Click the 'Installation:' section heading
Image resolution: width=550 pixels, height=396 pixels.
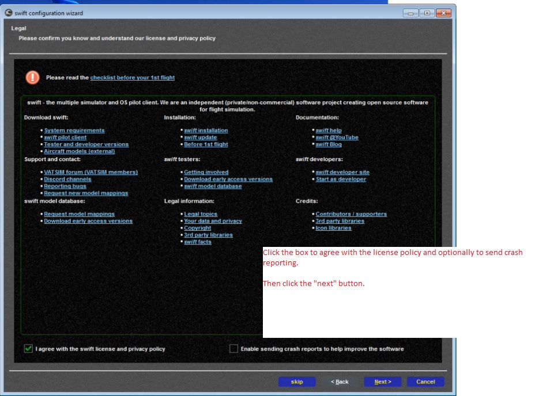point(180,117)
